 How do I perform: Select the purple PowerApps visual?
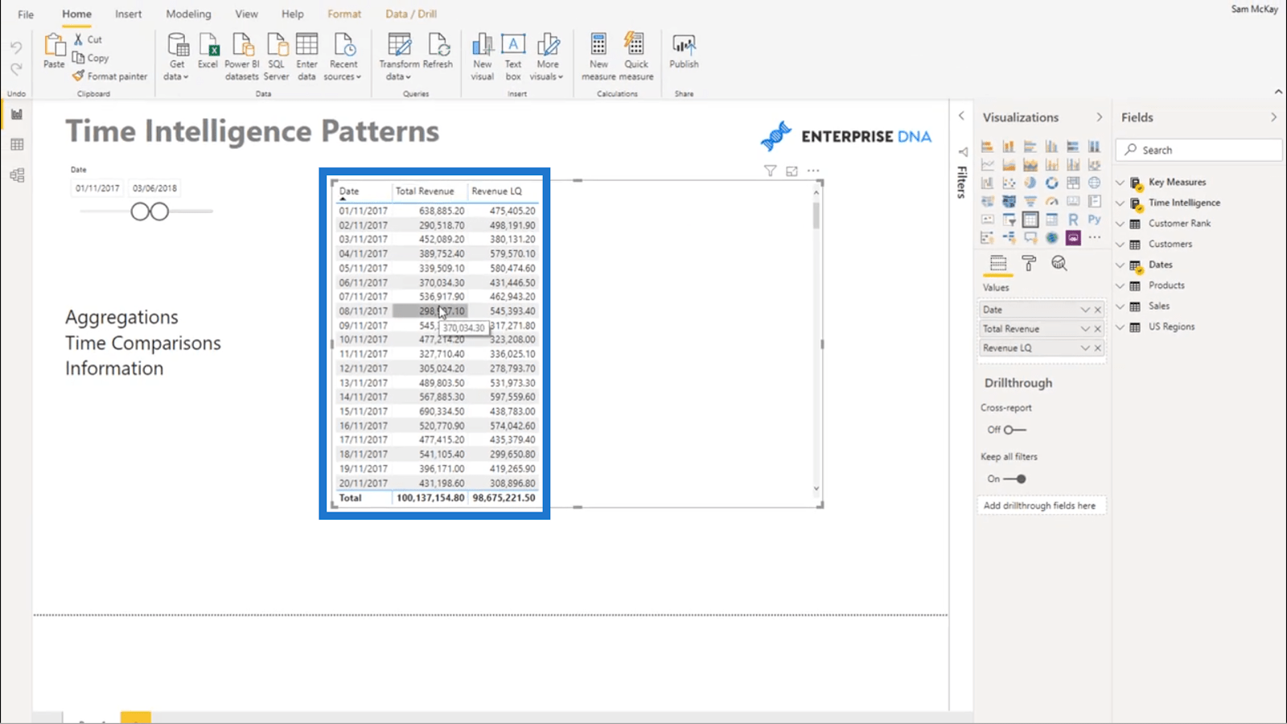click(x=1073, y=238)
